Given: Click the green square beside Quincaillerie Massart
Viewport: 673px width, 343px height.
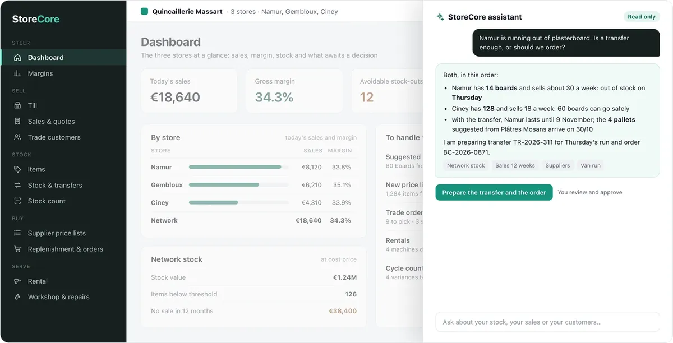Looking at the screenshot, I should pos(145,11).
